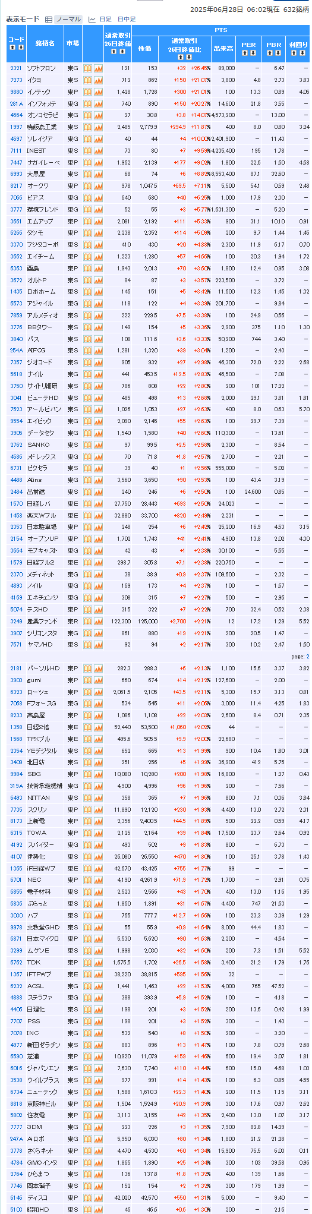312x1214 pixels.
Task: Sort 26日終値比 column descending
Action: pyautogui.click(x=189, y=57)
